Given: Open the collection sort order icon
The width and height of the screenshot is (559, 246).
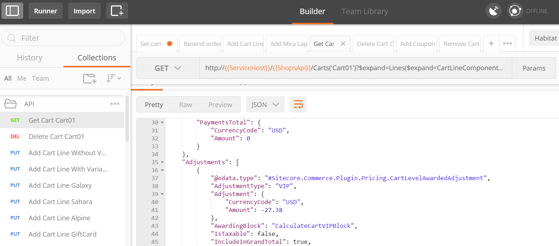Looking at the screenshot, I should (x=113, y=79).
